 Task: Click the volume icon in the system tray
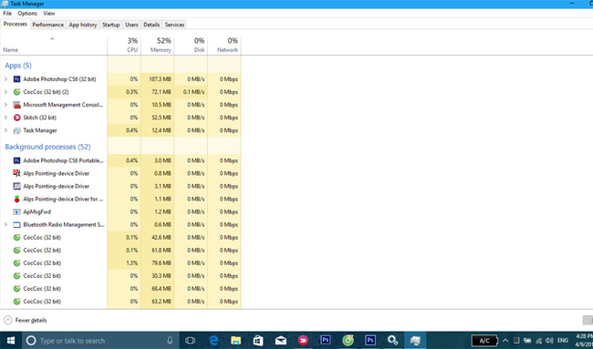point(549,341)
